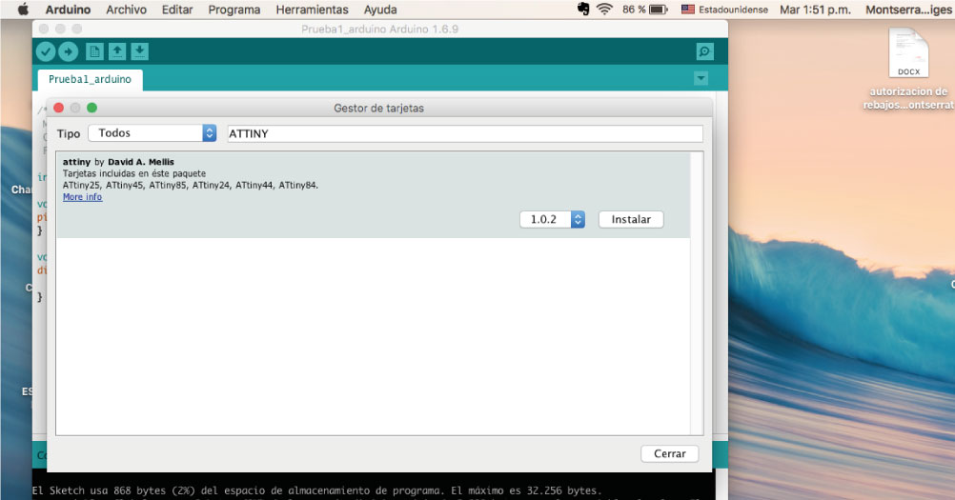
Task: Open the version 1.0.2 dropdown
Action: pos(553,220)
